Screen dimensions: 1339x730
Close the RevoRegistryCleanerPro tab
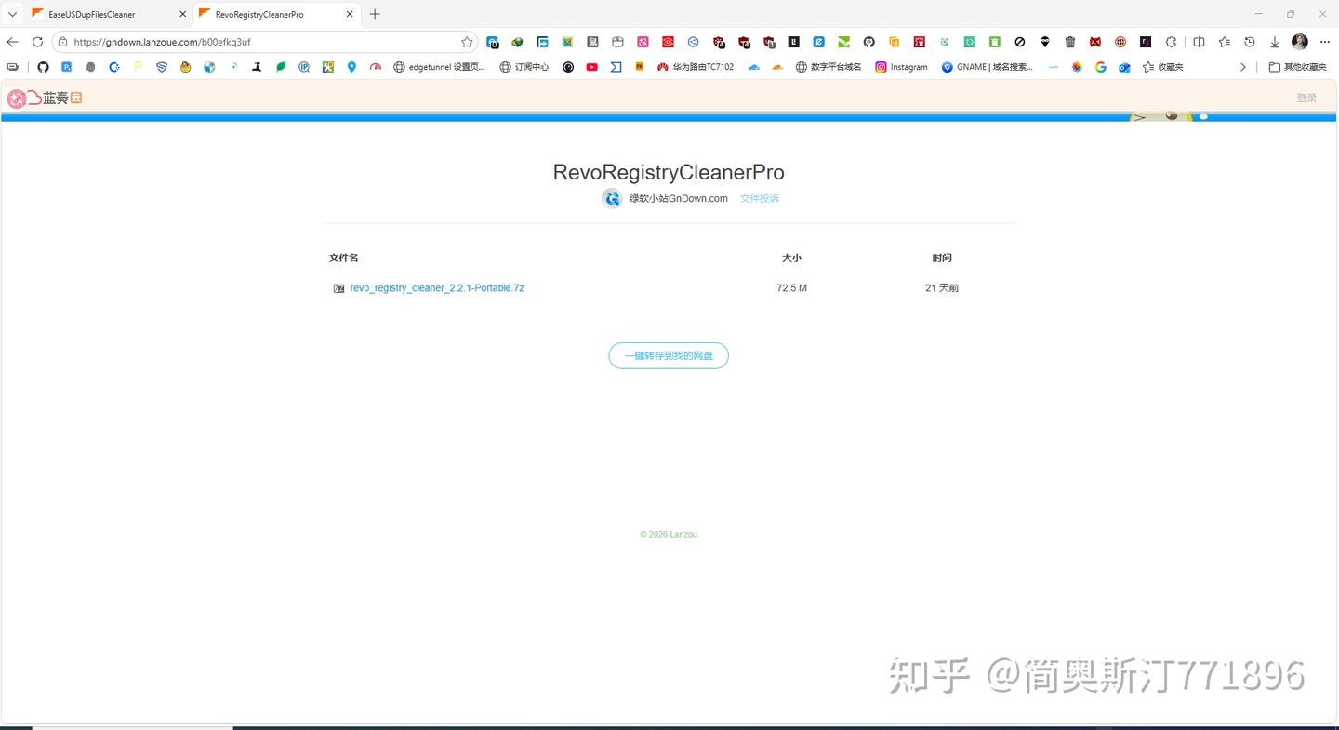350,14
